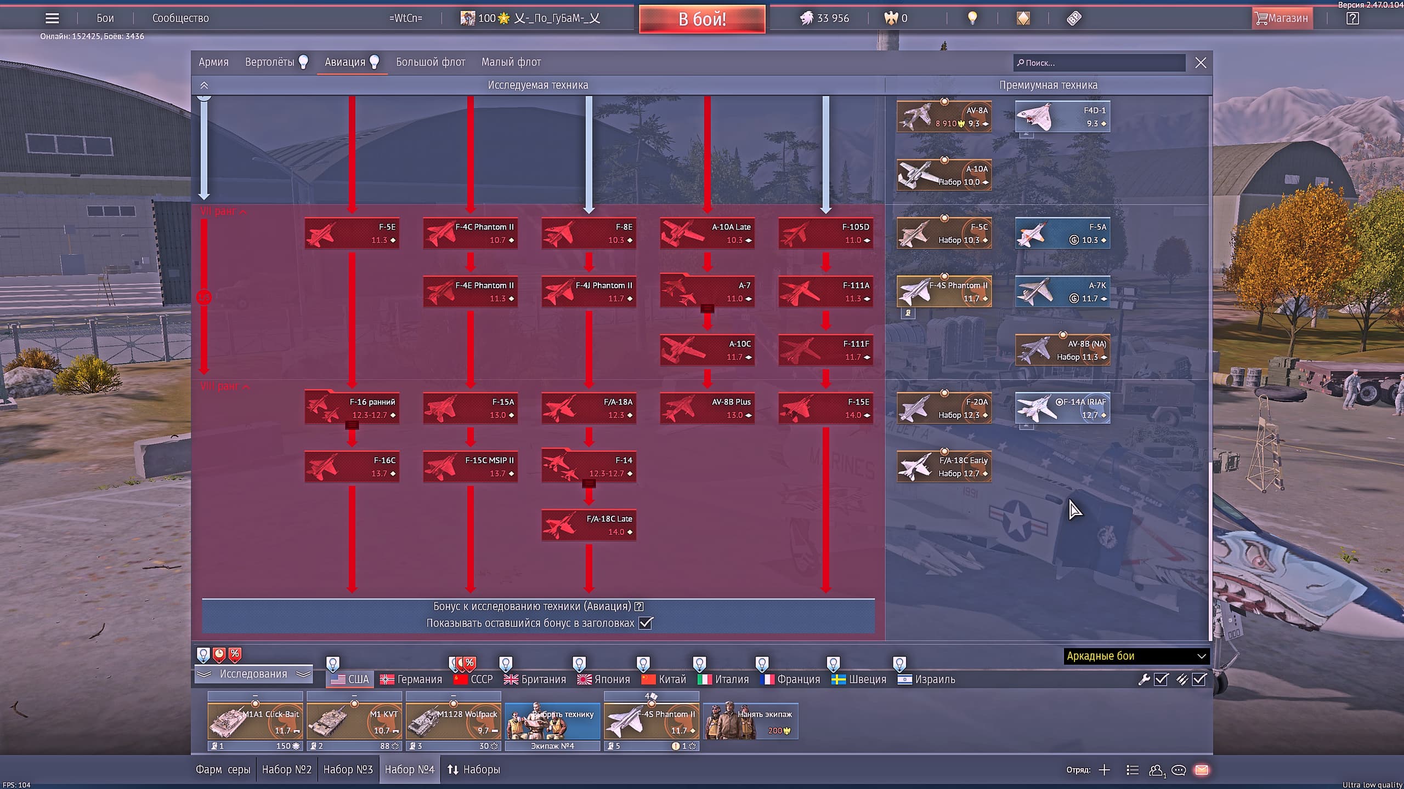Select the F/A-18C Late aircraft card
Screen dimensions: 1404x789
pyautogui.click(x=589, y=525)
